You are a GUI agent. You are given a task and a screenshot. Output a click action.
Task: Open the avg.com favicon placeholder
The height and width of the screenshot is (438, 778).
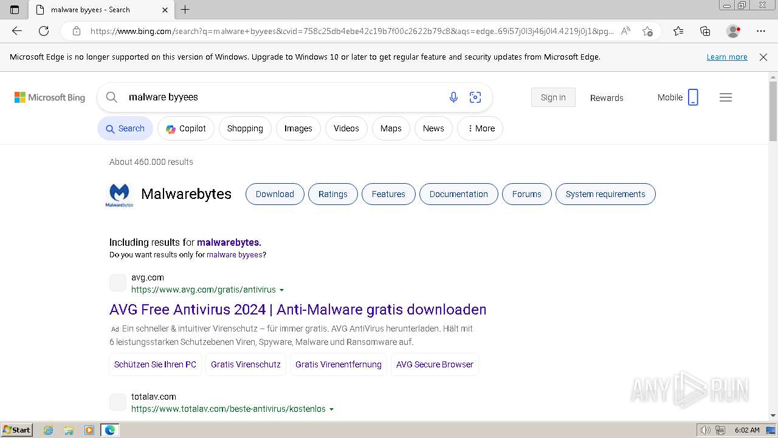(118, 283)
